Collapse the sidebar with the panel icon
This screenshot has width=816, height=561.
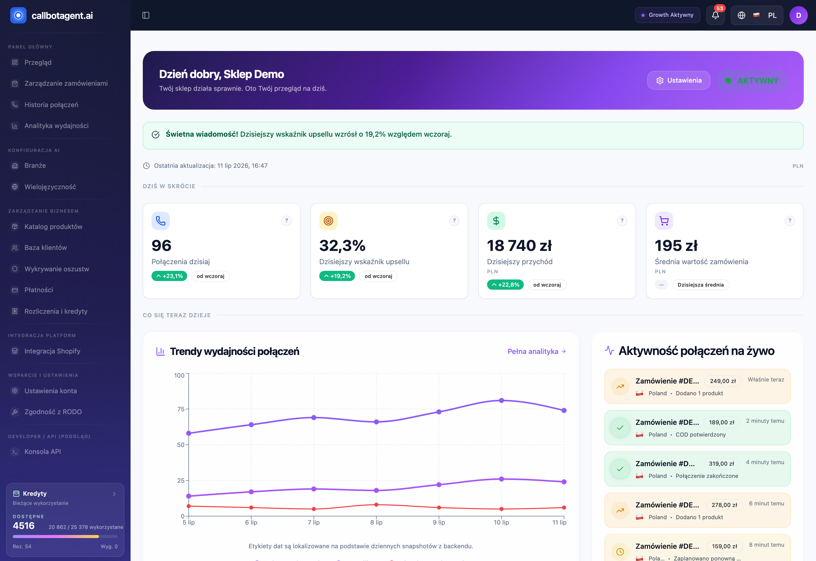click(146, 15)
